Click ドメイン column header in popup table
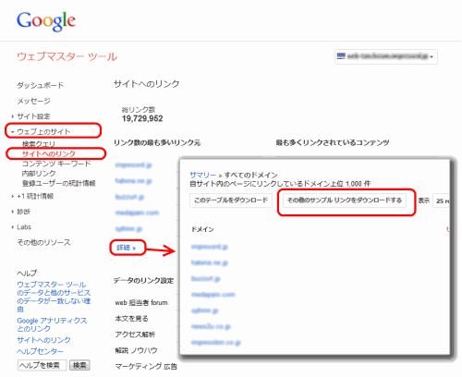Image resolution: width=462 pixels, height=377 pixels. coord(202,229)
